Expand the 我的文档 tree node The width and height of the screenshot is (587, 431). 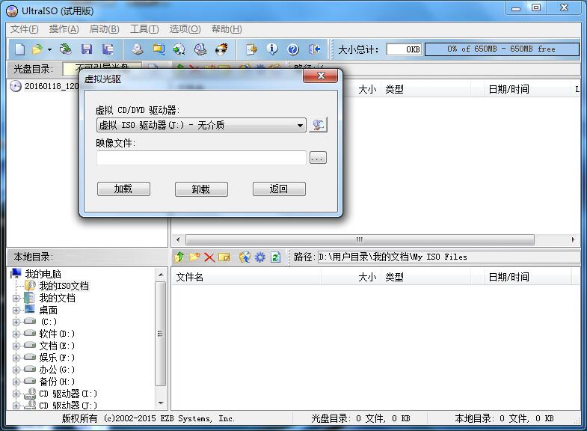[x=16, y=299]
